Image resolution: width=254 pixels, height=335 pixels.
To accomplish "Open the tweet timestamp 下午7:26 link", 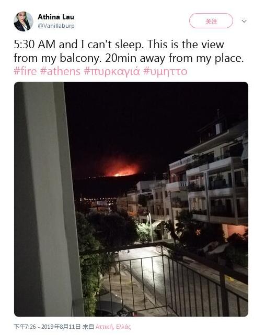I will pyautogui.click(x=47, y=327).
